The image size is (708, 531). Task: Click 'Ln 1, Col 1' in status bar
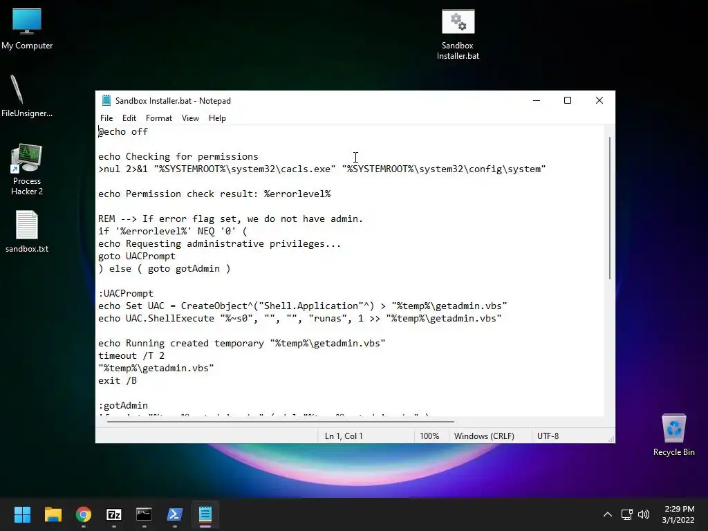coord(344,436)
